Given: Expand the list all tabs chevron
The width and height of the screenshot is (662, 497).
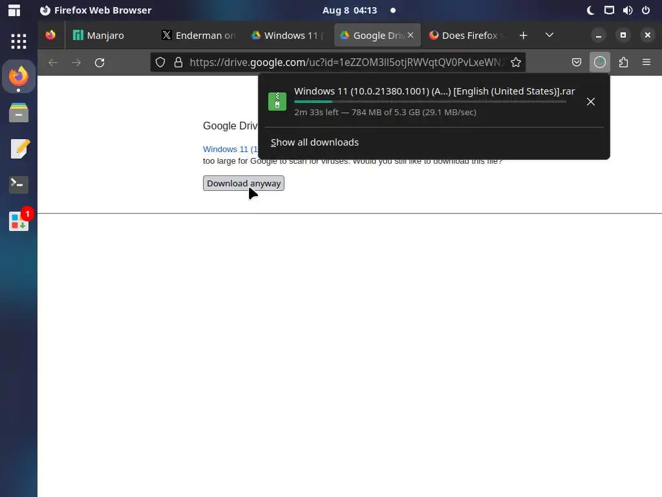Looking at the screenshot, I should [550, 35].
